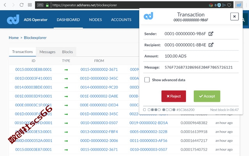Open the speed dial grid icon
Screen dimensions: 249x156
[x=30, y=5]
